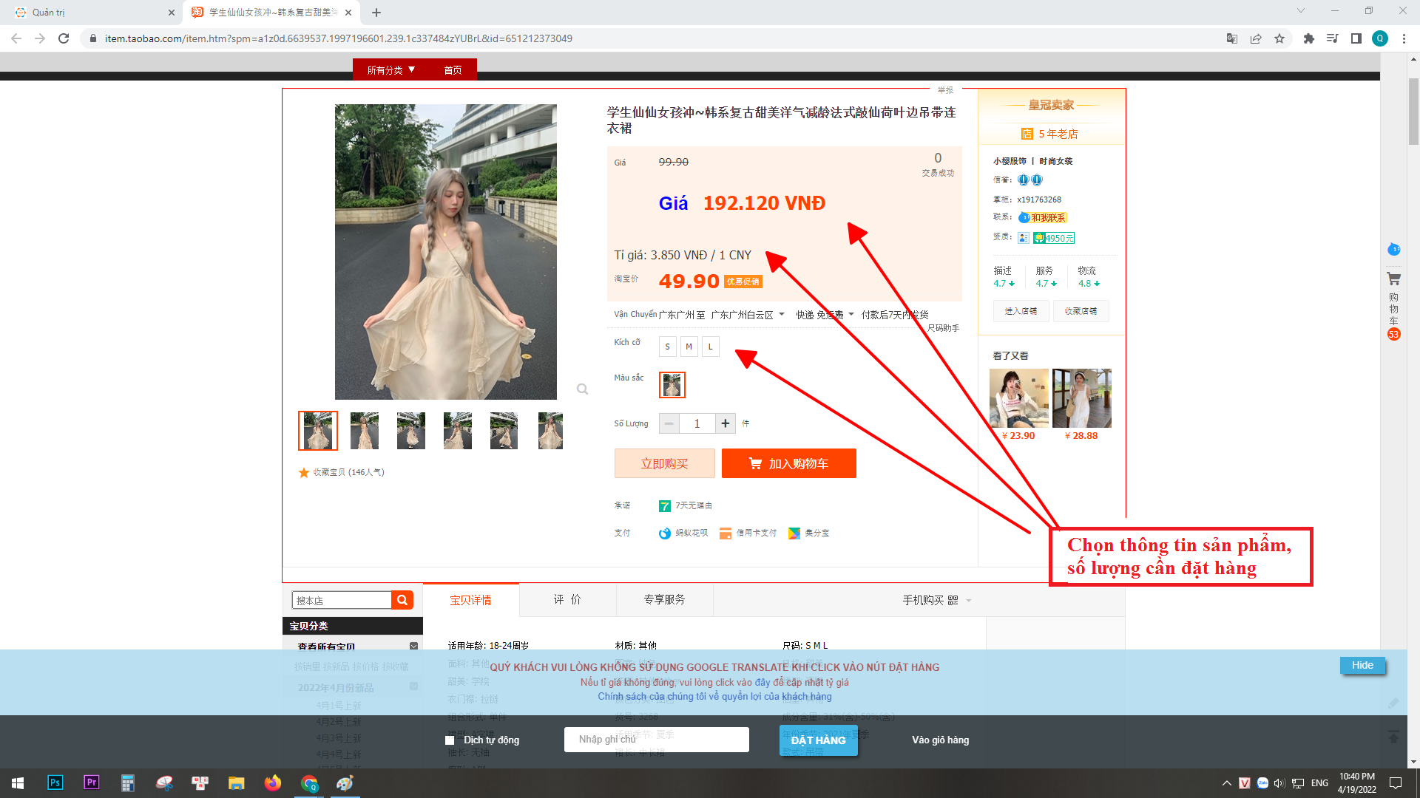1420x798 pixels.
Task: Show hidden system tray icons
Action: [1227, 782]
